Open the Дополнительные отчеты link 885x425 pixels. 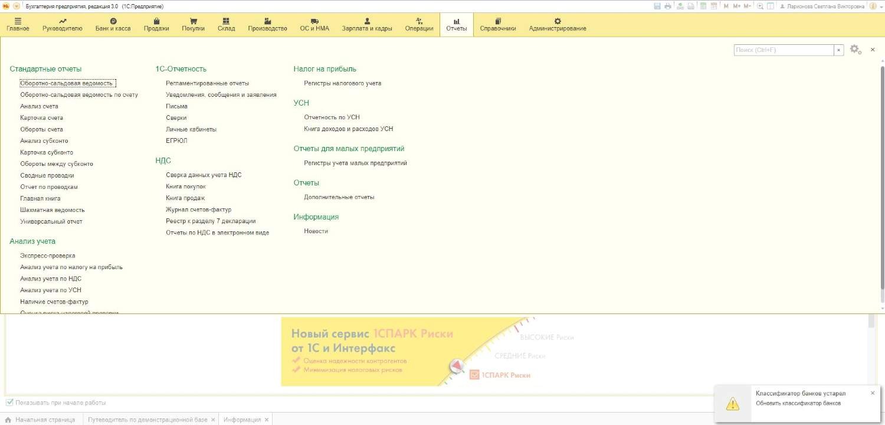[339, 197]
